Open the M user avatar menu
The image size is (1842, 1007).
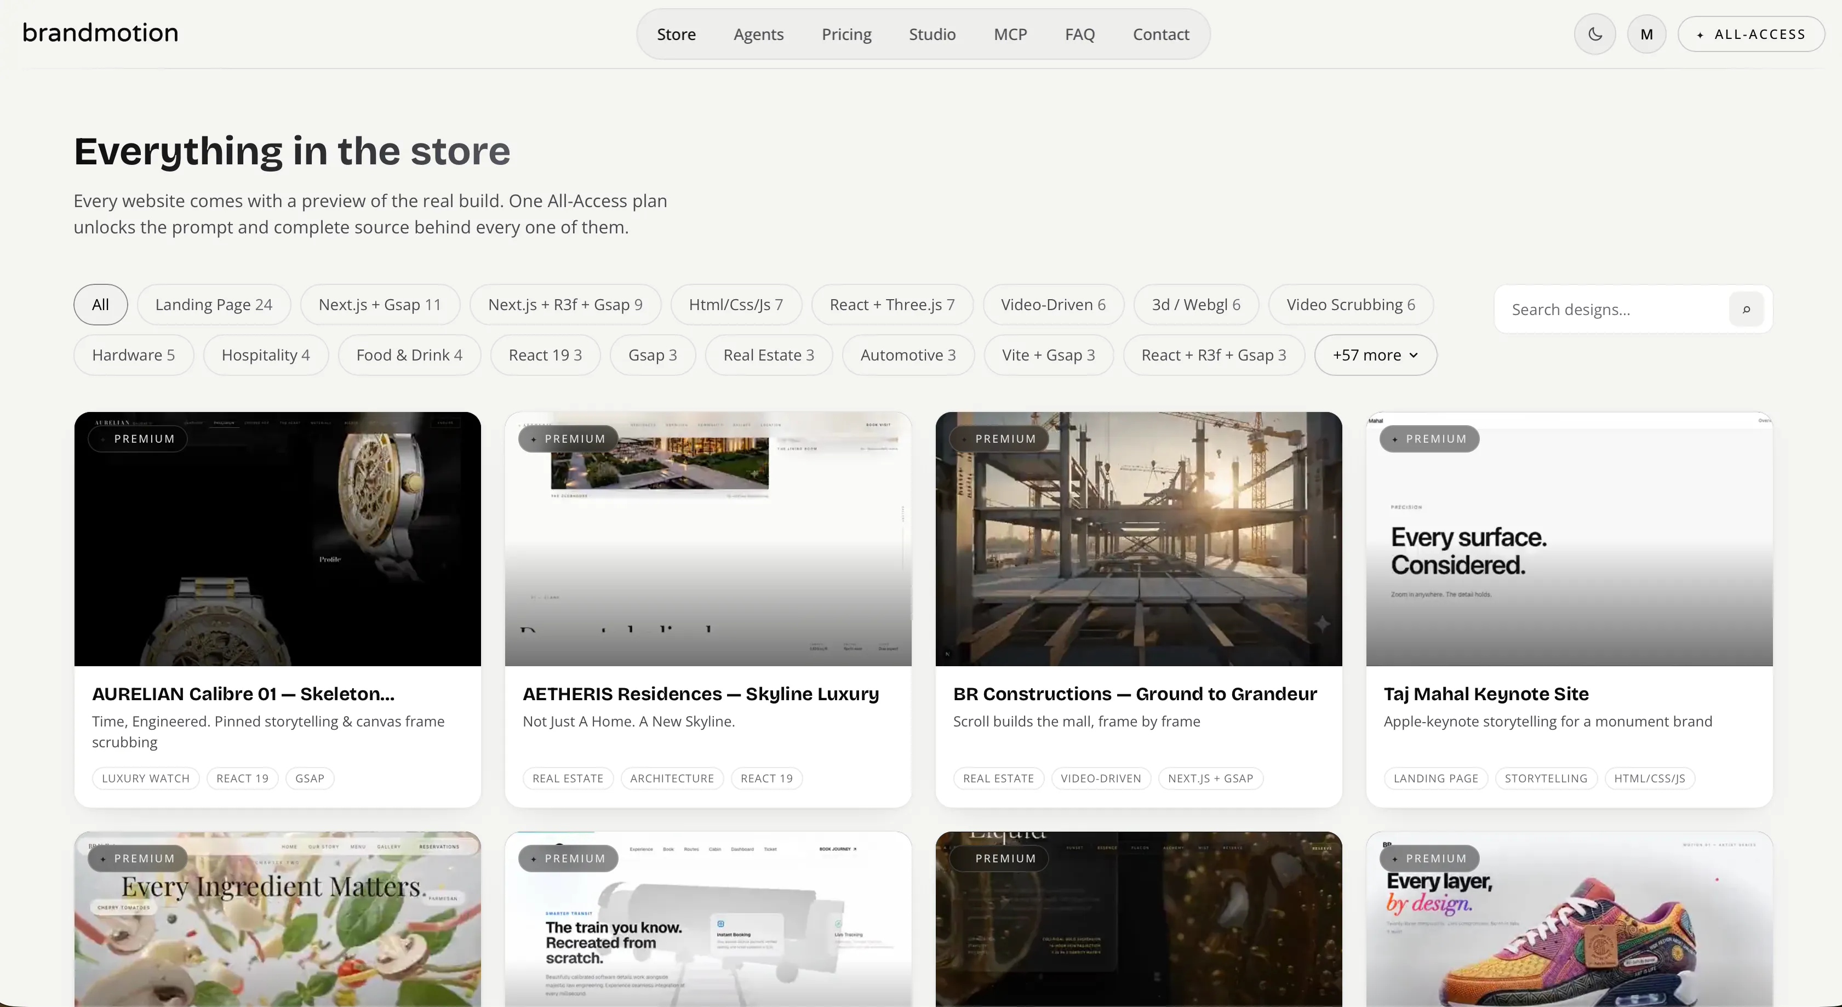tap(1646, 35)
